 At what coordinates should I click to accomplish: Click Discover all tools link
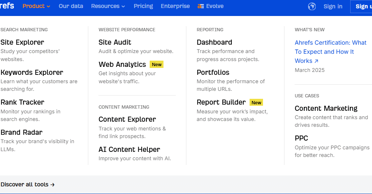tap(28, 185)
